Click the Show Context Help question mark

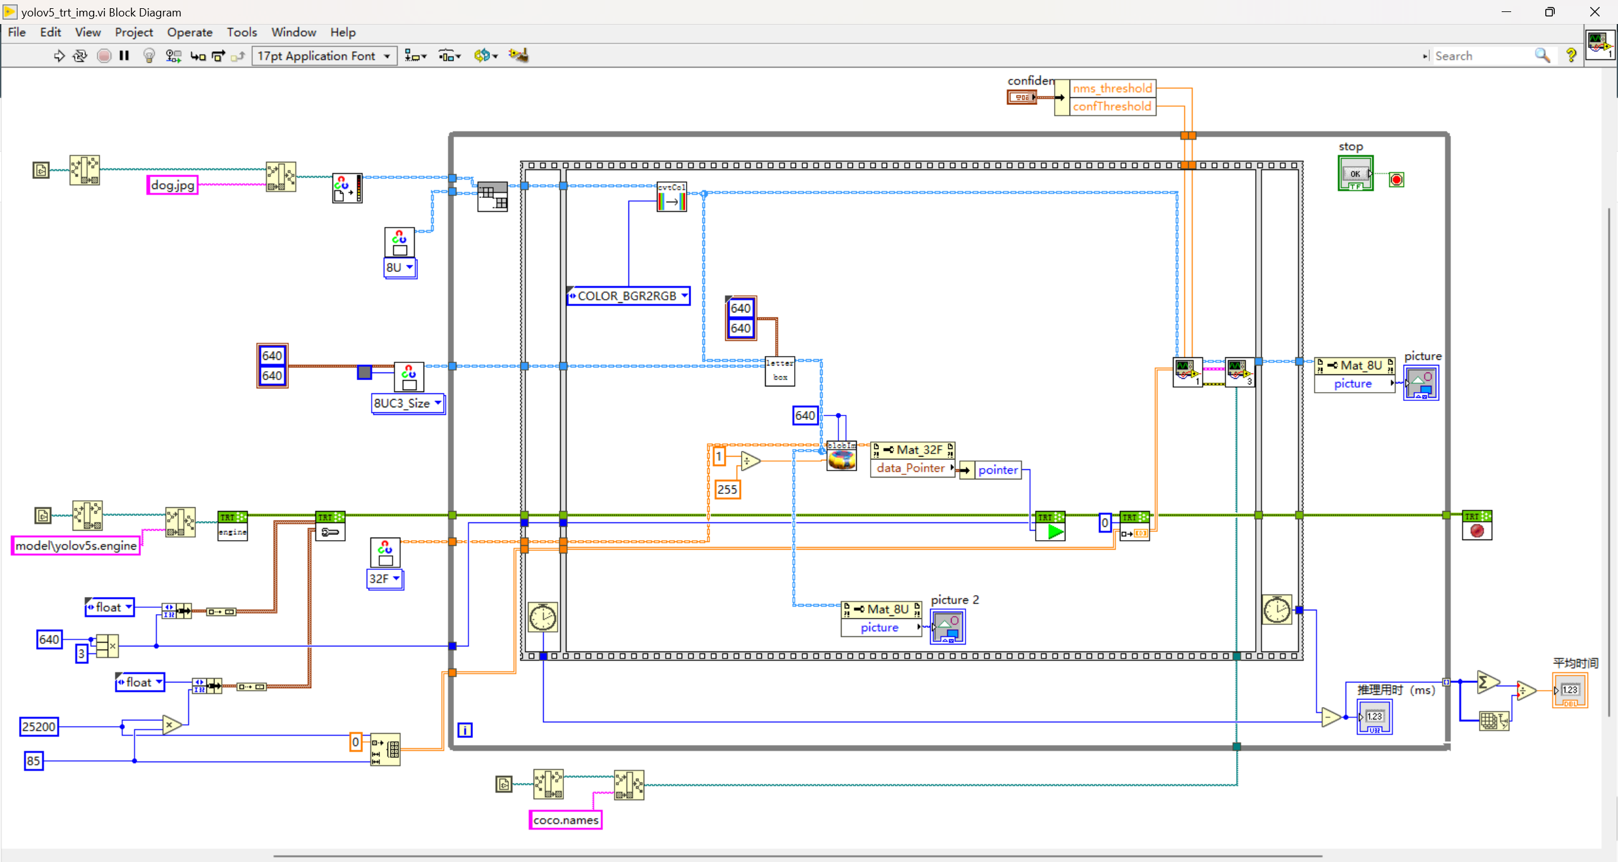[1571, 56]
